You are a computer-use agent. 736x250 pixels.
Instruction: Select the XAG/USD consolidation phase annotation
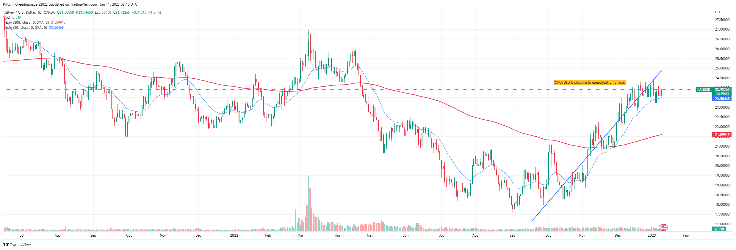pyautogui.click(x=590, y=83)
